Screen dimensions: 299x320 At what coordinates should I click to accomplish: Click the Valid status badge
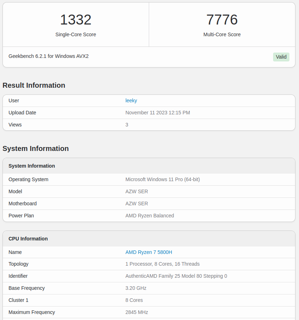click(x=281, y=57)
